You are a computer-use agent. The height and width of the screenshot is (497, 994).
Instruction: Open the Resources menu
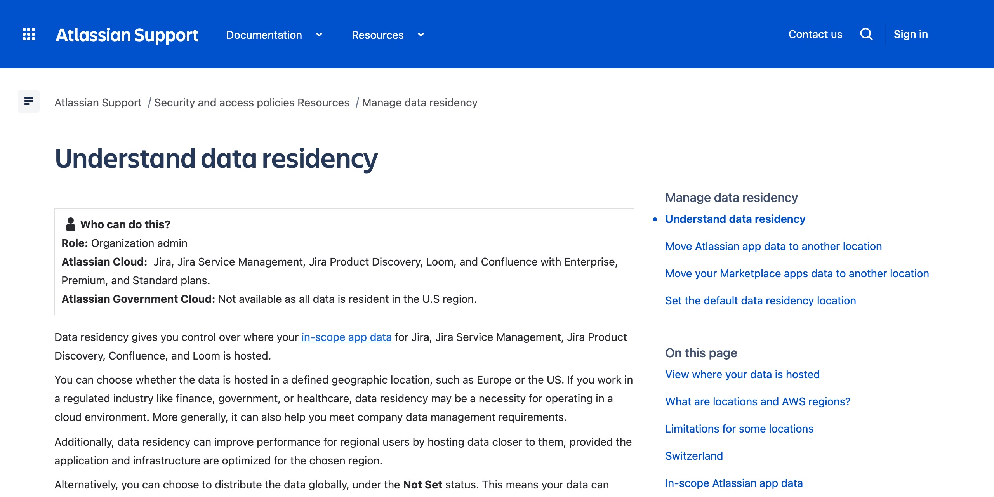[x=378, y=35]
